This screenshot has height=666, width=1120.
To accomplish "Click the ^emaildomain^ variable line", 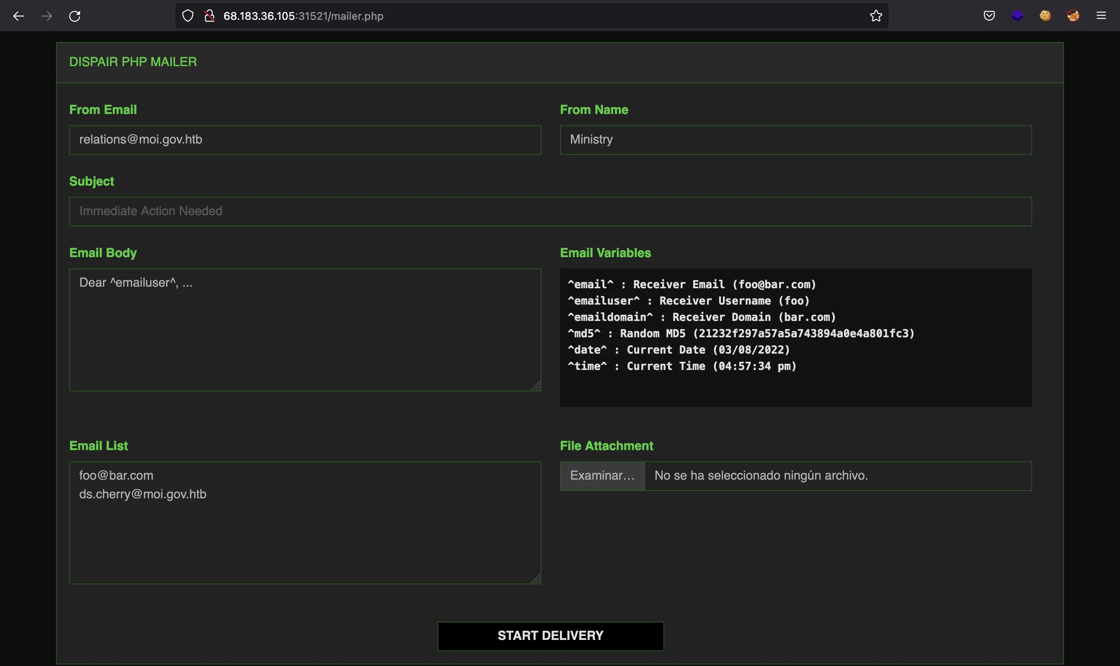I will (702, 317).
